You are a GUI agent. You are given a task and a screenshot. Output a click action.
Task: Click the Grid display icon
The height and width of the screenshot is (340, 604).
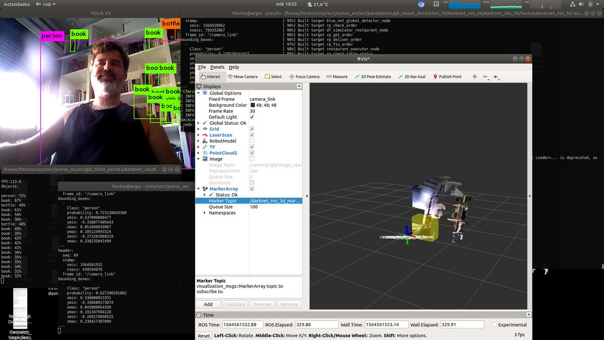tap(205, 129)
